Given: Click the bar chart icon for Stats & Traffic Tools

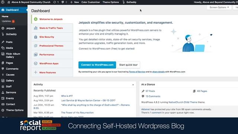Looking at the screenshot, I should 36,28.
